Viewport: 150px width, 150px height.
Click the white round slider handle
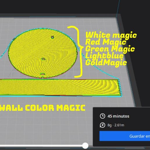[x=85, y=146]
